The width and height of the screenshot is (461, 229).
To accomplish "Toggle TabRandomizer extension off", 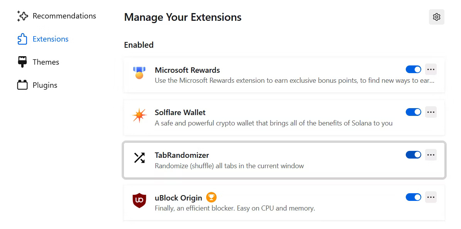I will pos(413,155).
